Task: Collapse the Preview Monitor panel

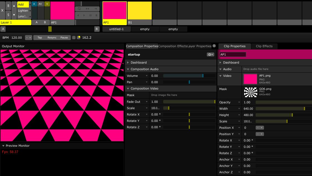Action: pos(3,146)
